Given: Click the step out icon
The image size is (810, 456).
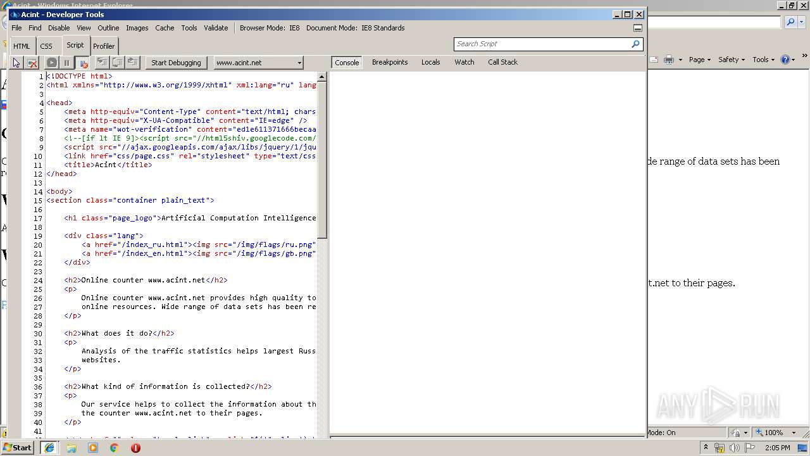Looking at the screenshot, I should 132,62.
